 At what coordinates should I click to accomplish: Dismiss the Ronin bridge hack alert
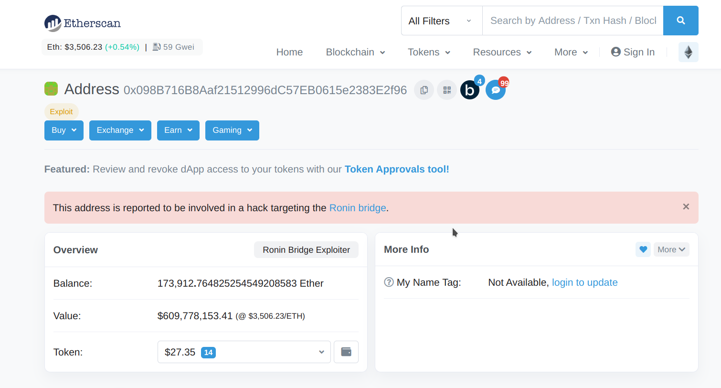click(x=686, y=207)
